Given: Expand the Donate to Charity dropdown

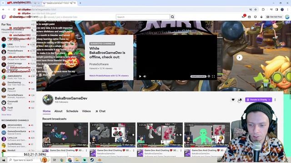Looking at the screenshot, I should point(269,100).
